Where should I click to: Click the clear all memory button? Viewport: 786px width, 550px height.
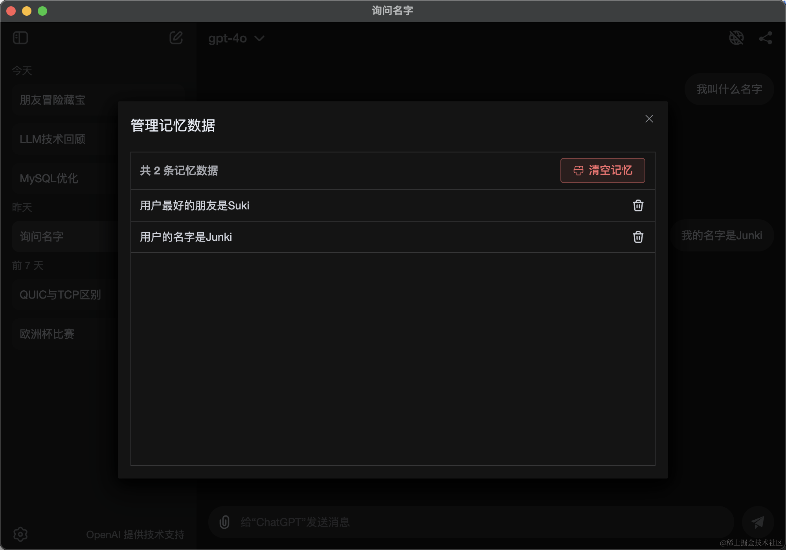pyautogui.click(x=602, y=170)
